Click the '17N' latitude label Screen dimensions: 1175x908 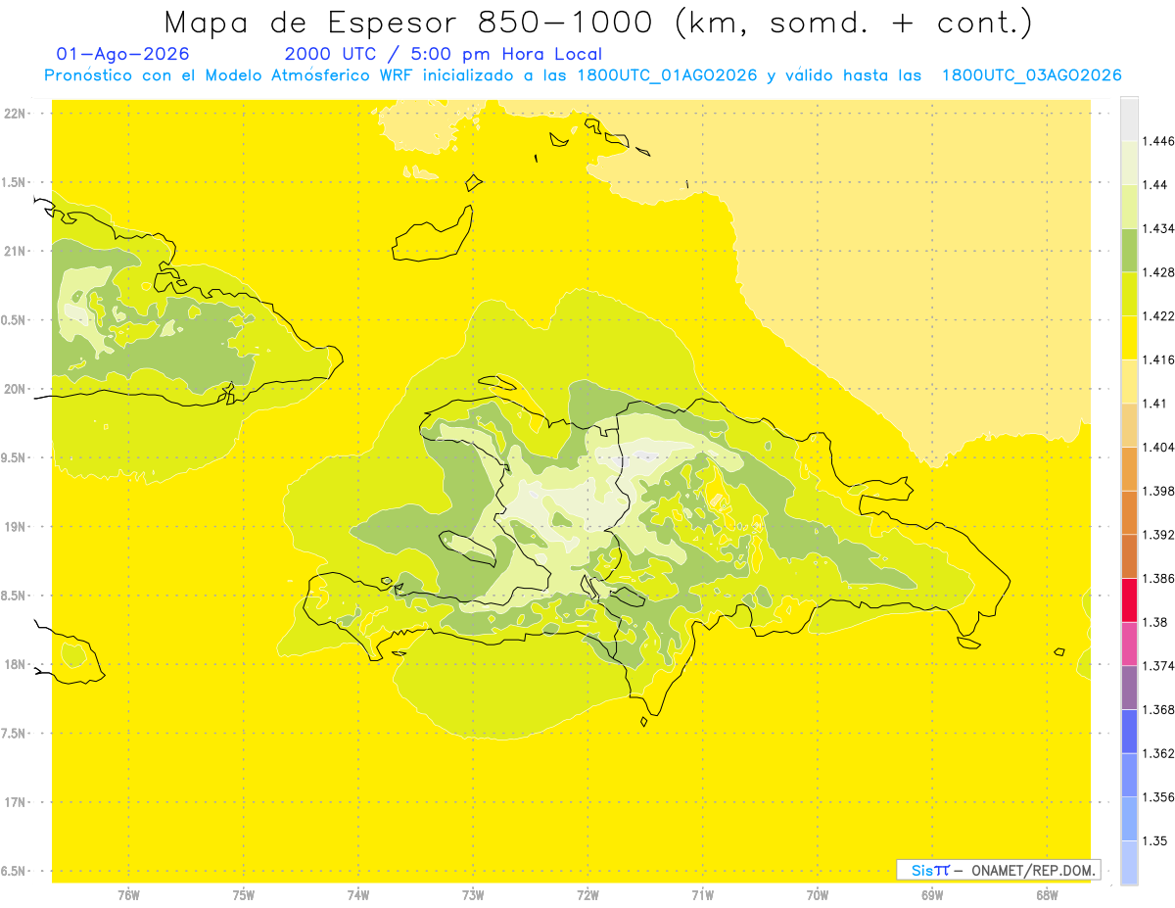coord(15,802)
